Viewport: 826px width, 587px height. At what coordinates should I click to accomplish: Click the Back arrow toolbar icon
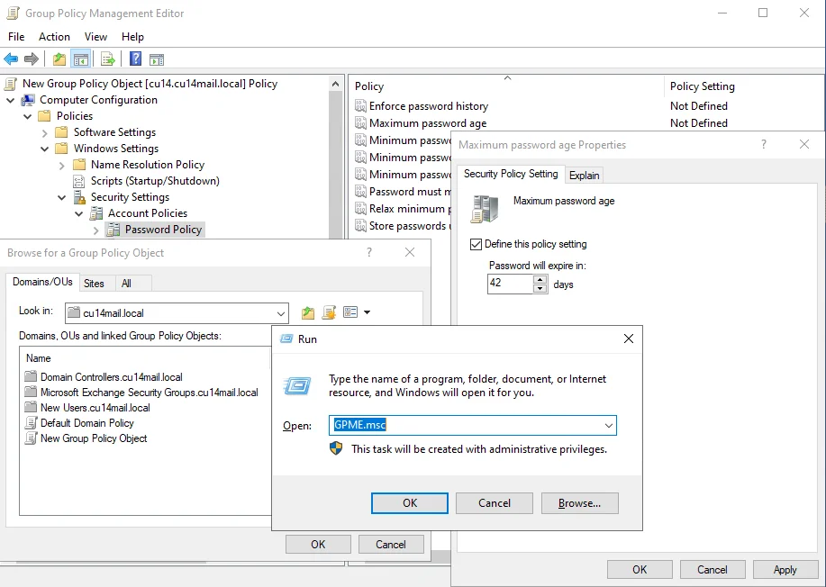pyautogui.click(x=11, y=59)
